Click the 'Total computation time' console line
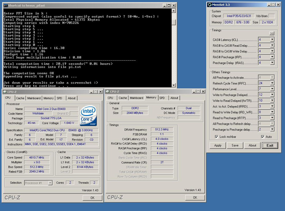 (58, 64)
